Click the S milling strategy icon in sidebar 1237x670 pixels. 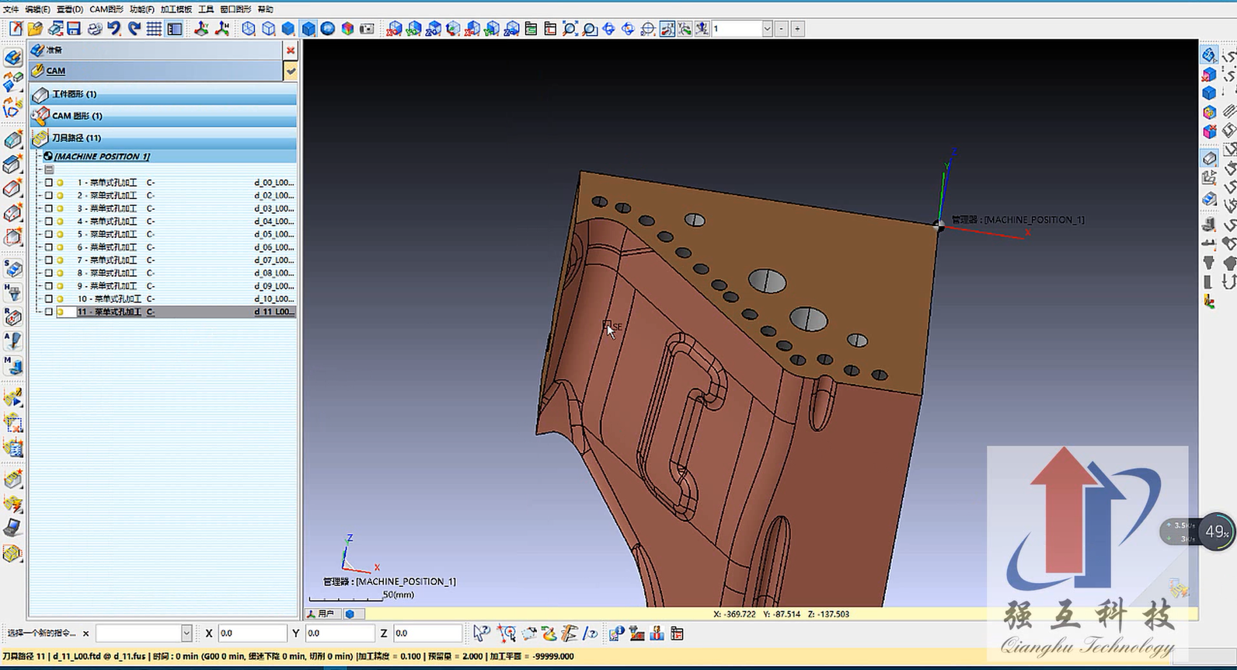pyautogui.click(x=12, y=269)
